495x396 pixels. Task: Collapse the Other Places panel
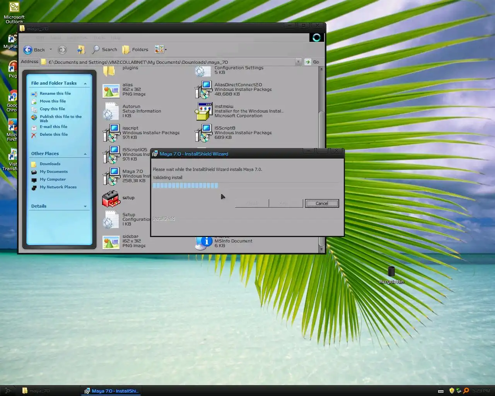point(85,154)
